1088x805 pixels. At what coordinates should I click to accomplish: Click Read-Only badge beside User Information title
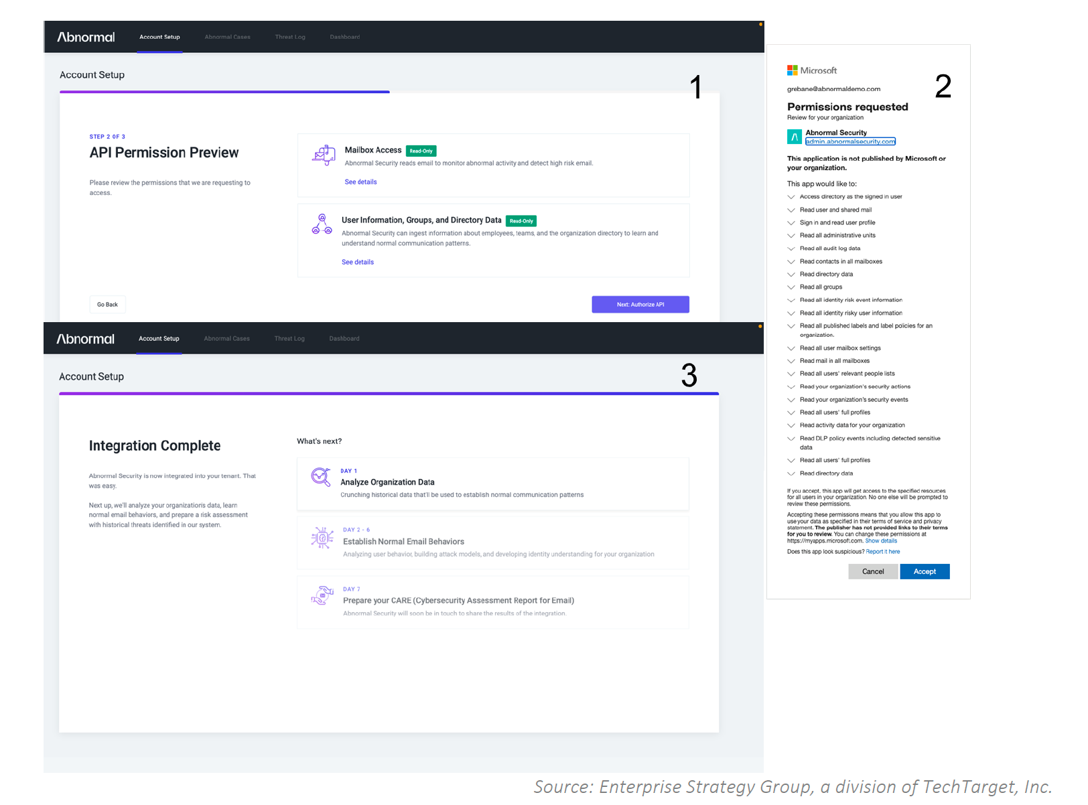[x=521, y=221]
